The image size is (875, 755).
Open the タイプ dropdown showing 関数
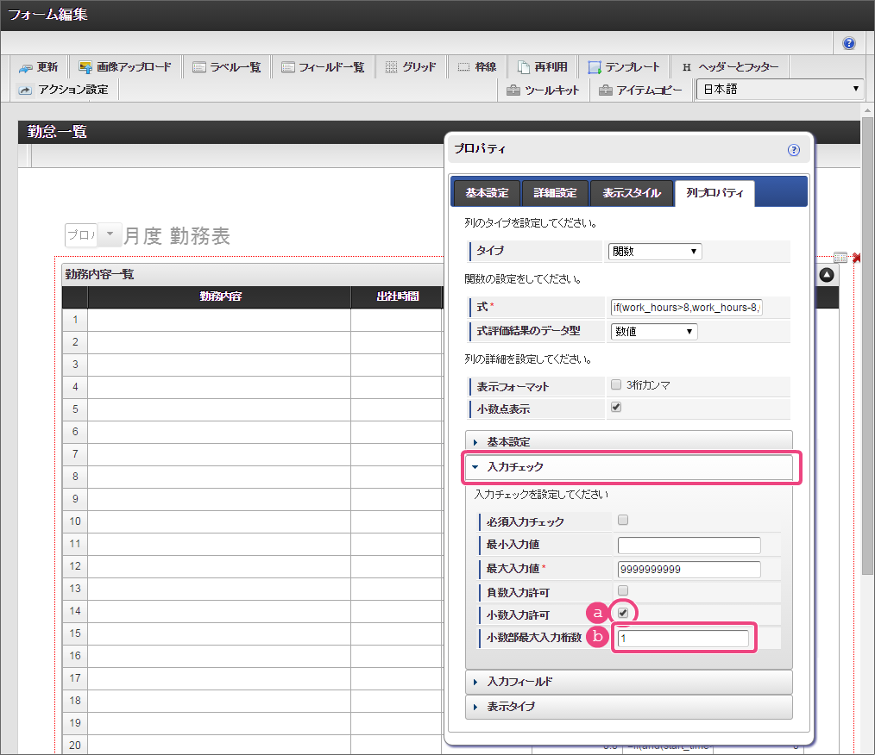[x=655, y=252]
